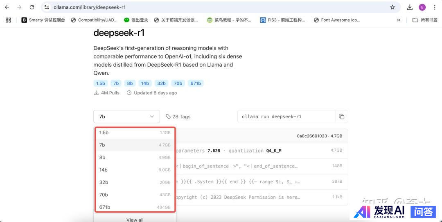Open Chrome's three-dot menu
Screen dimensions: 442x222
point(434,7)
